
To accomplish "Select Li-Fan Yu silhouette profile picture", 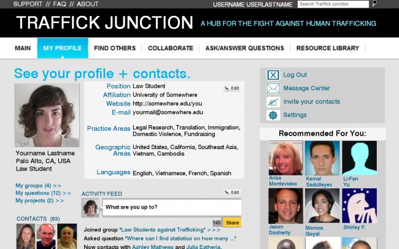I will point(359,158).
